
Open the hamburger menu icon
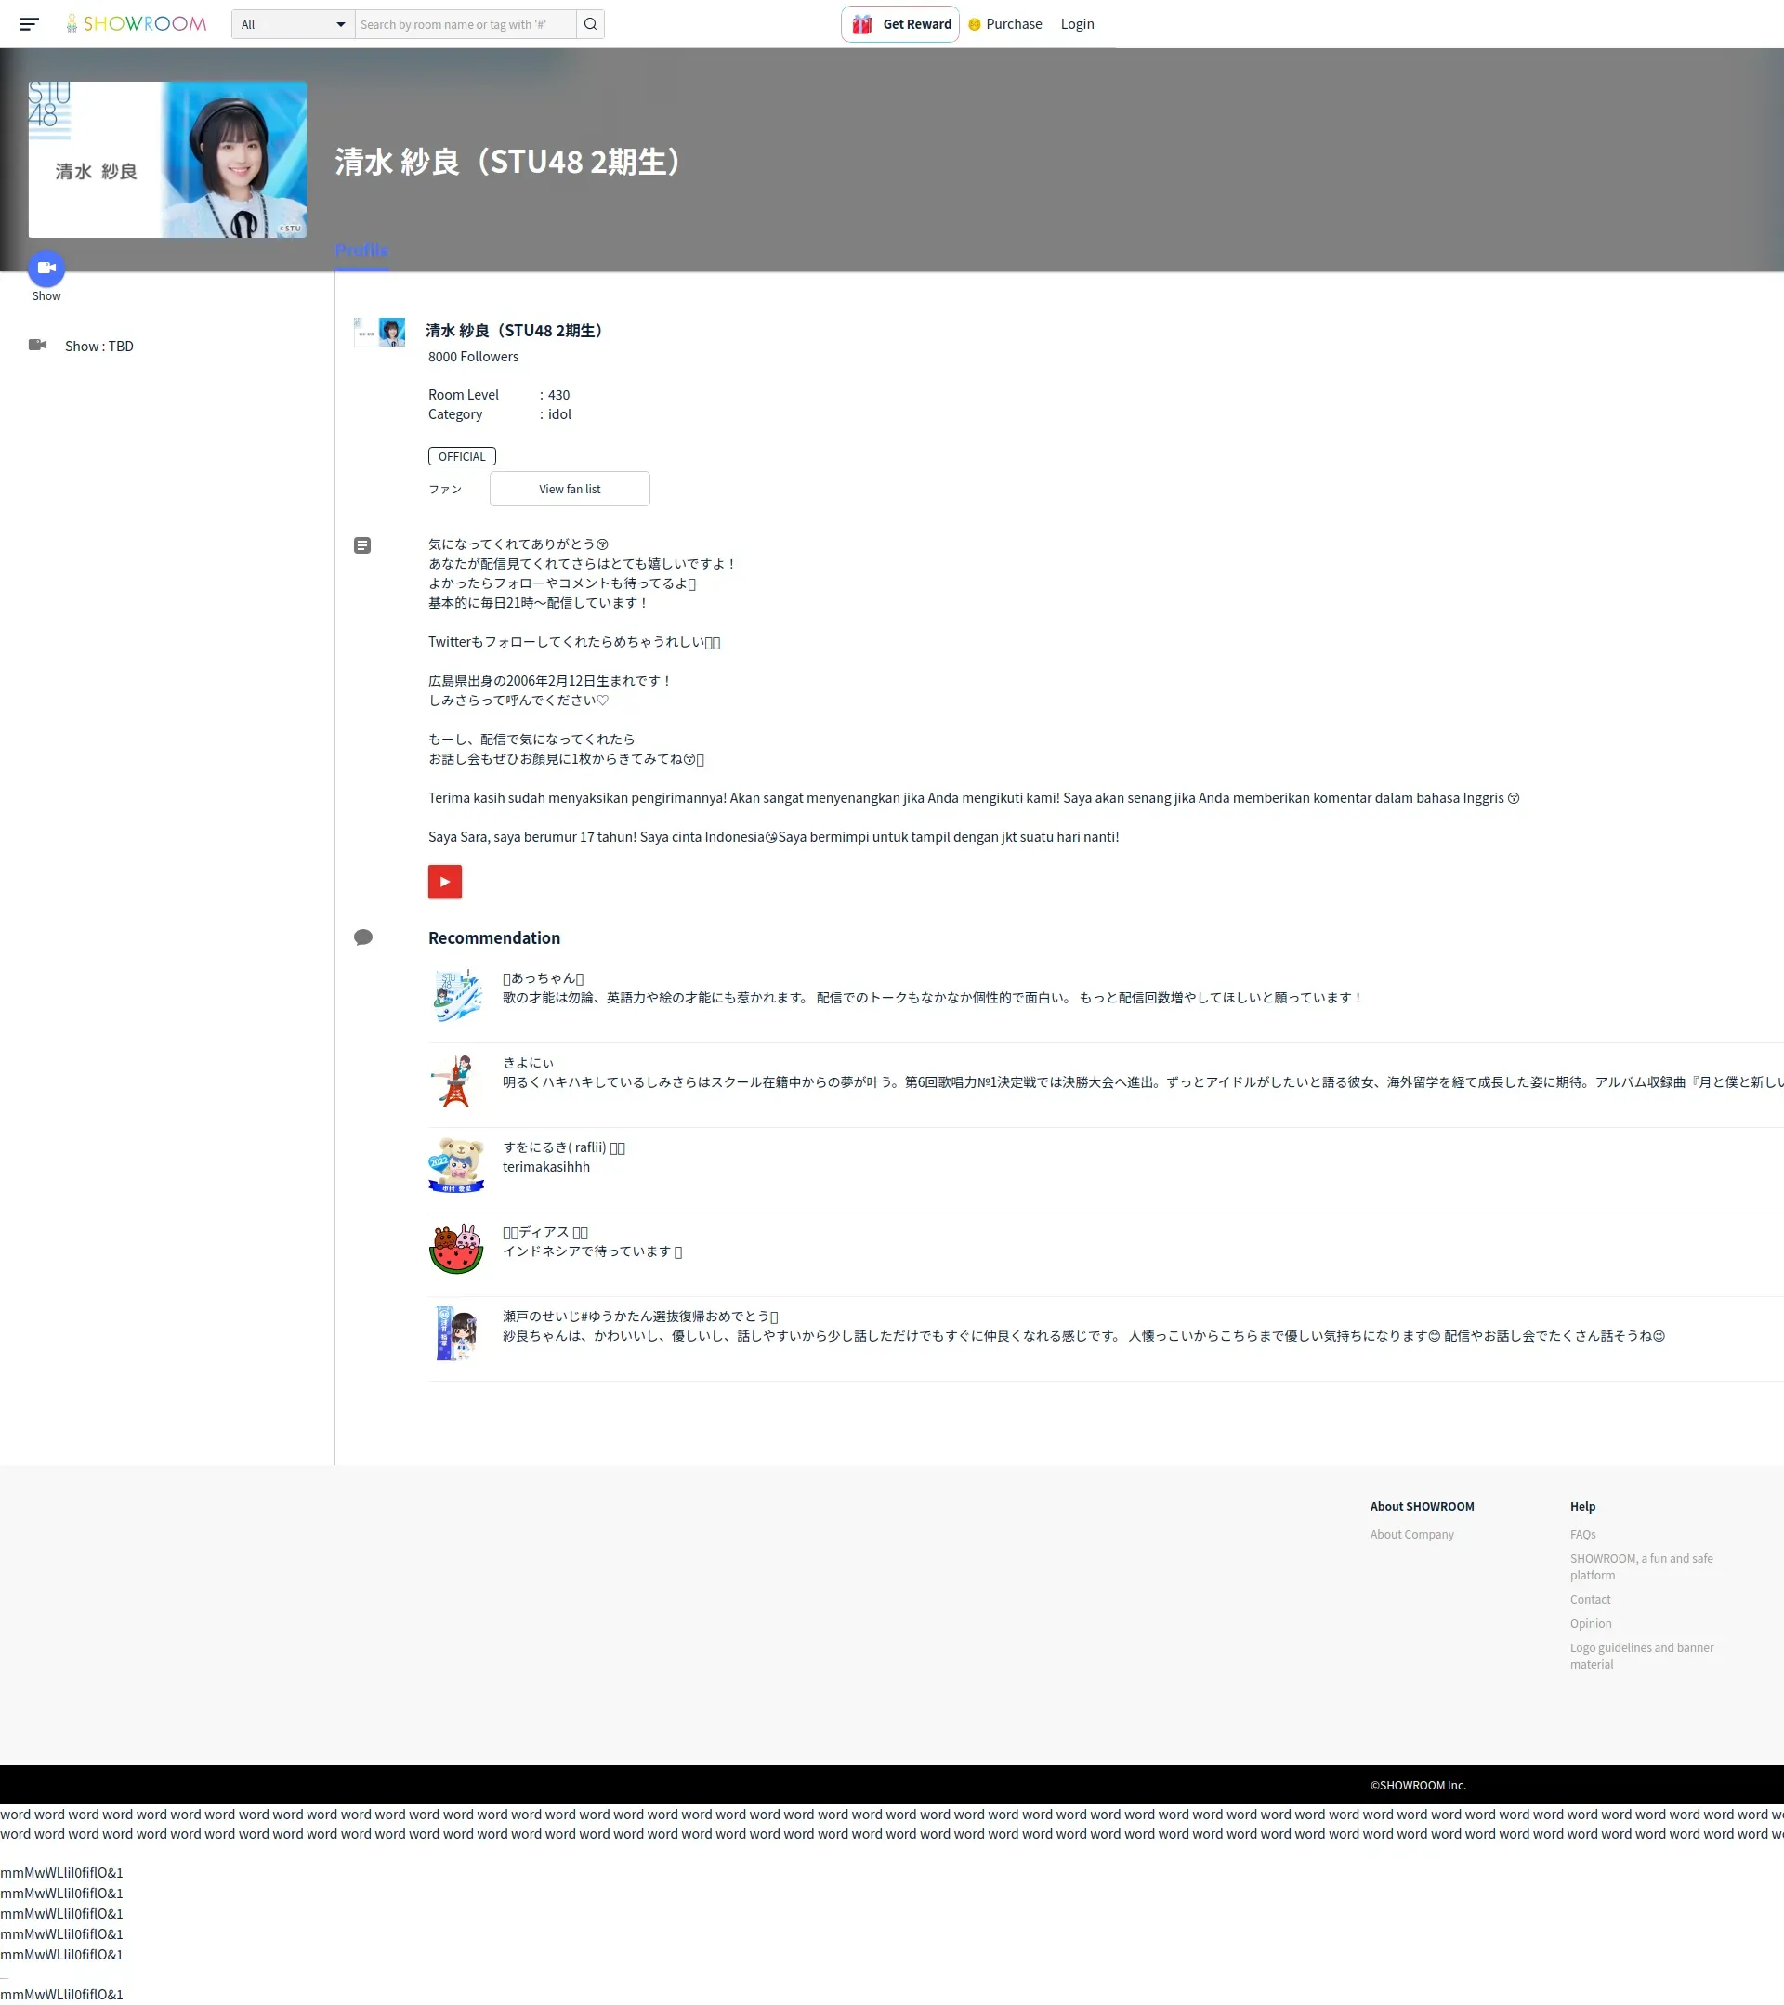pos(30,23)
